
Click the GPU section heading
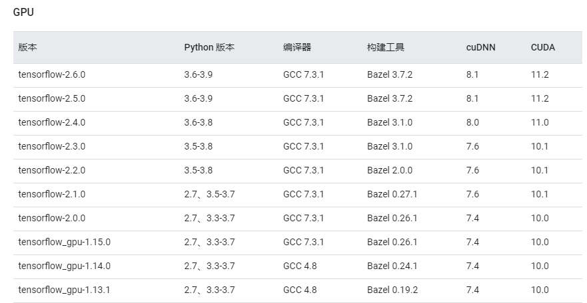click(x=23, y=12)
